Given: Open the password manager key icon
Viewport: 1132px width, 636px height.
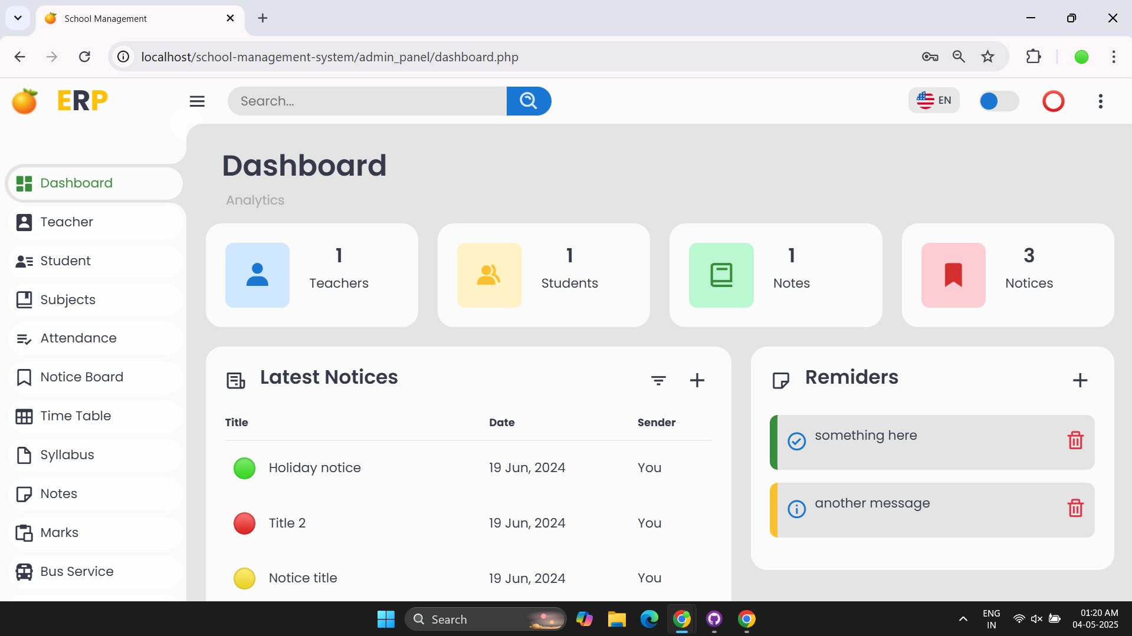Looking at the screenshot, I should 930,57.
